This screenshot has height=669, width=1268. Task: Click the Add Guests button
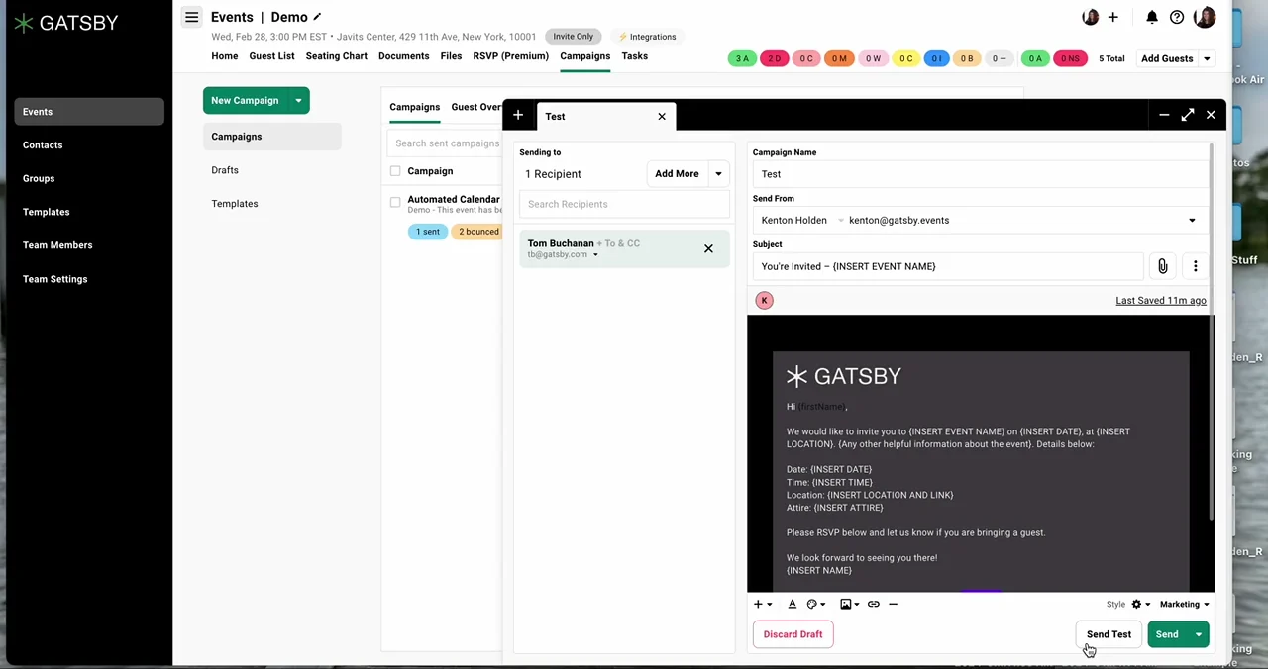[1167, 59]
